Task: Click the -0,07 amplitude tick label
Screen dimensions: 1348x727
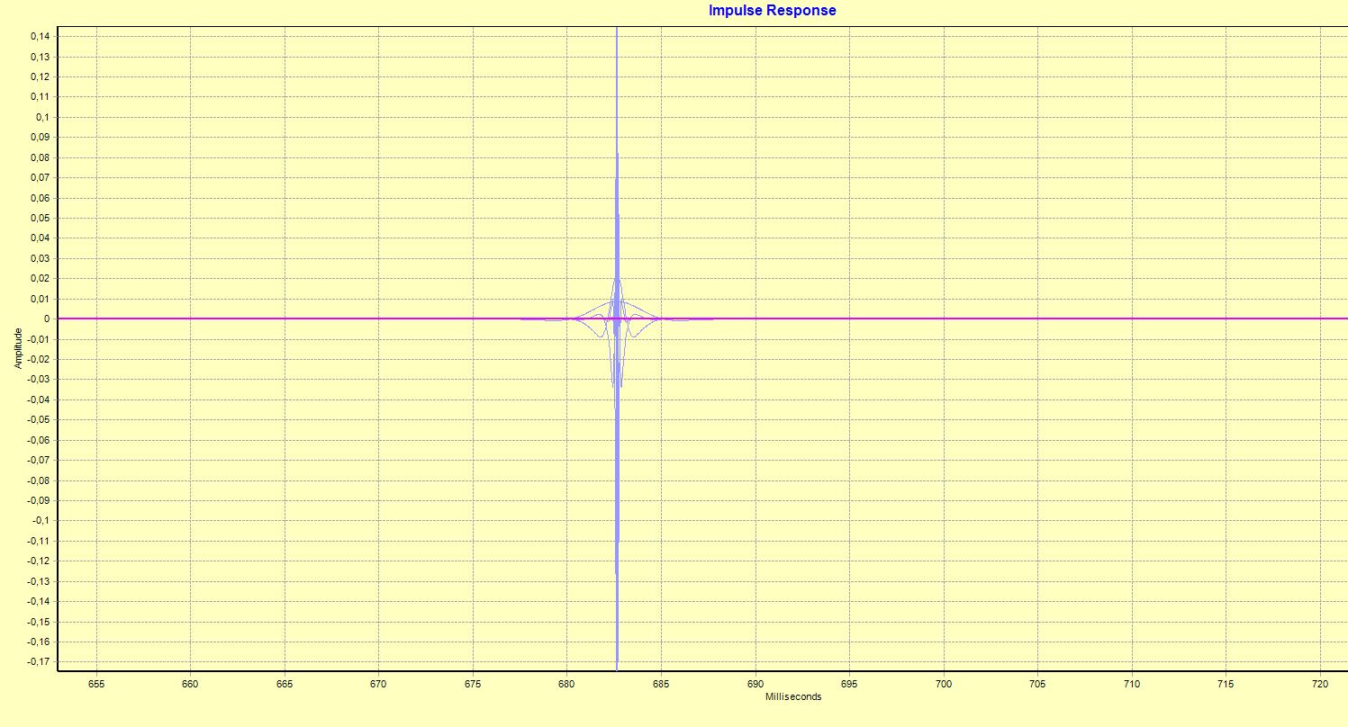Action: (x=38, y=460)
